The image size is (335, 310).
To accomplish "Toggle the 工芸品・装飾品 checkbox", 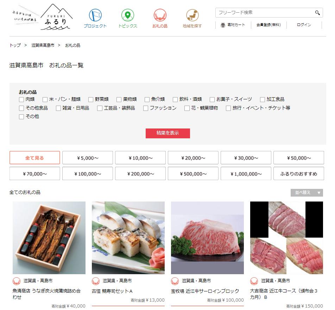I will tap(100, 108).
